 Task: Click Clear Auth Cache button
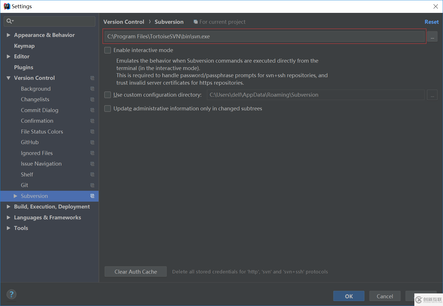tap(136, 272)
